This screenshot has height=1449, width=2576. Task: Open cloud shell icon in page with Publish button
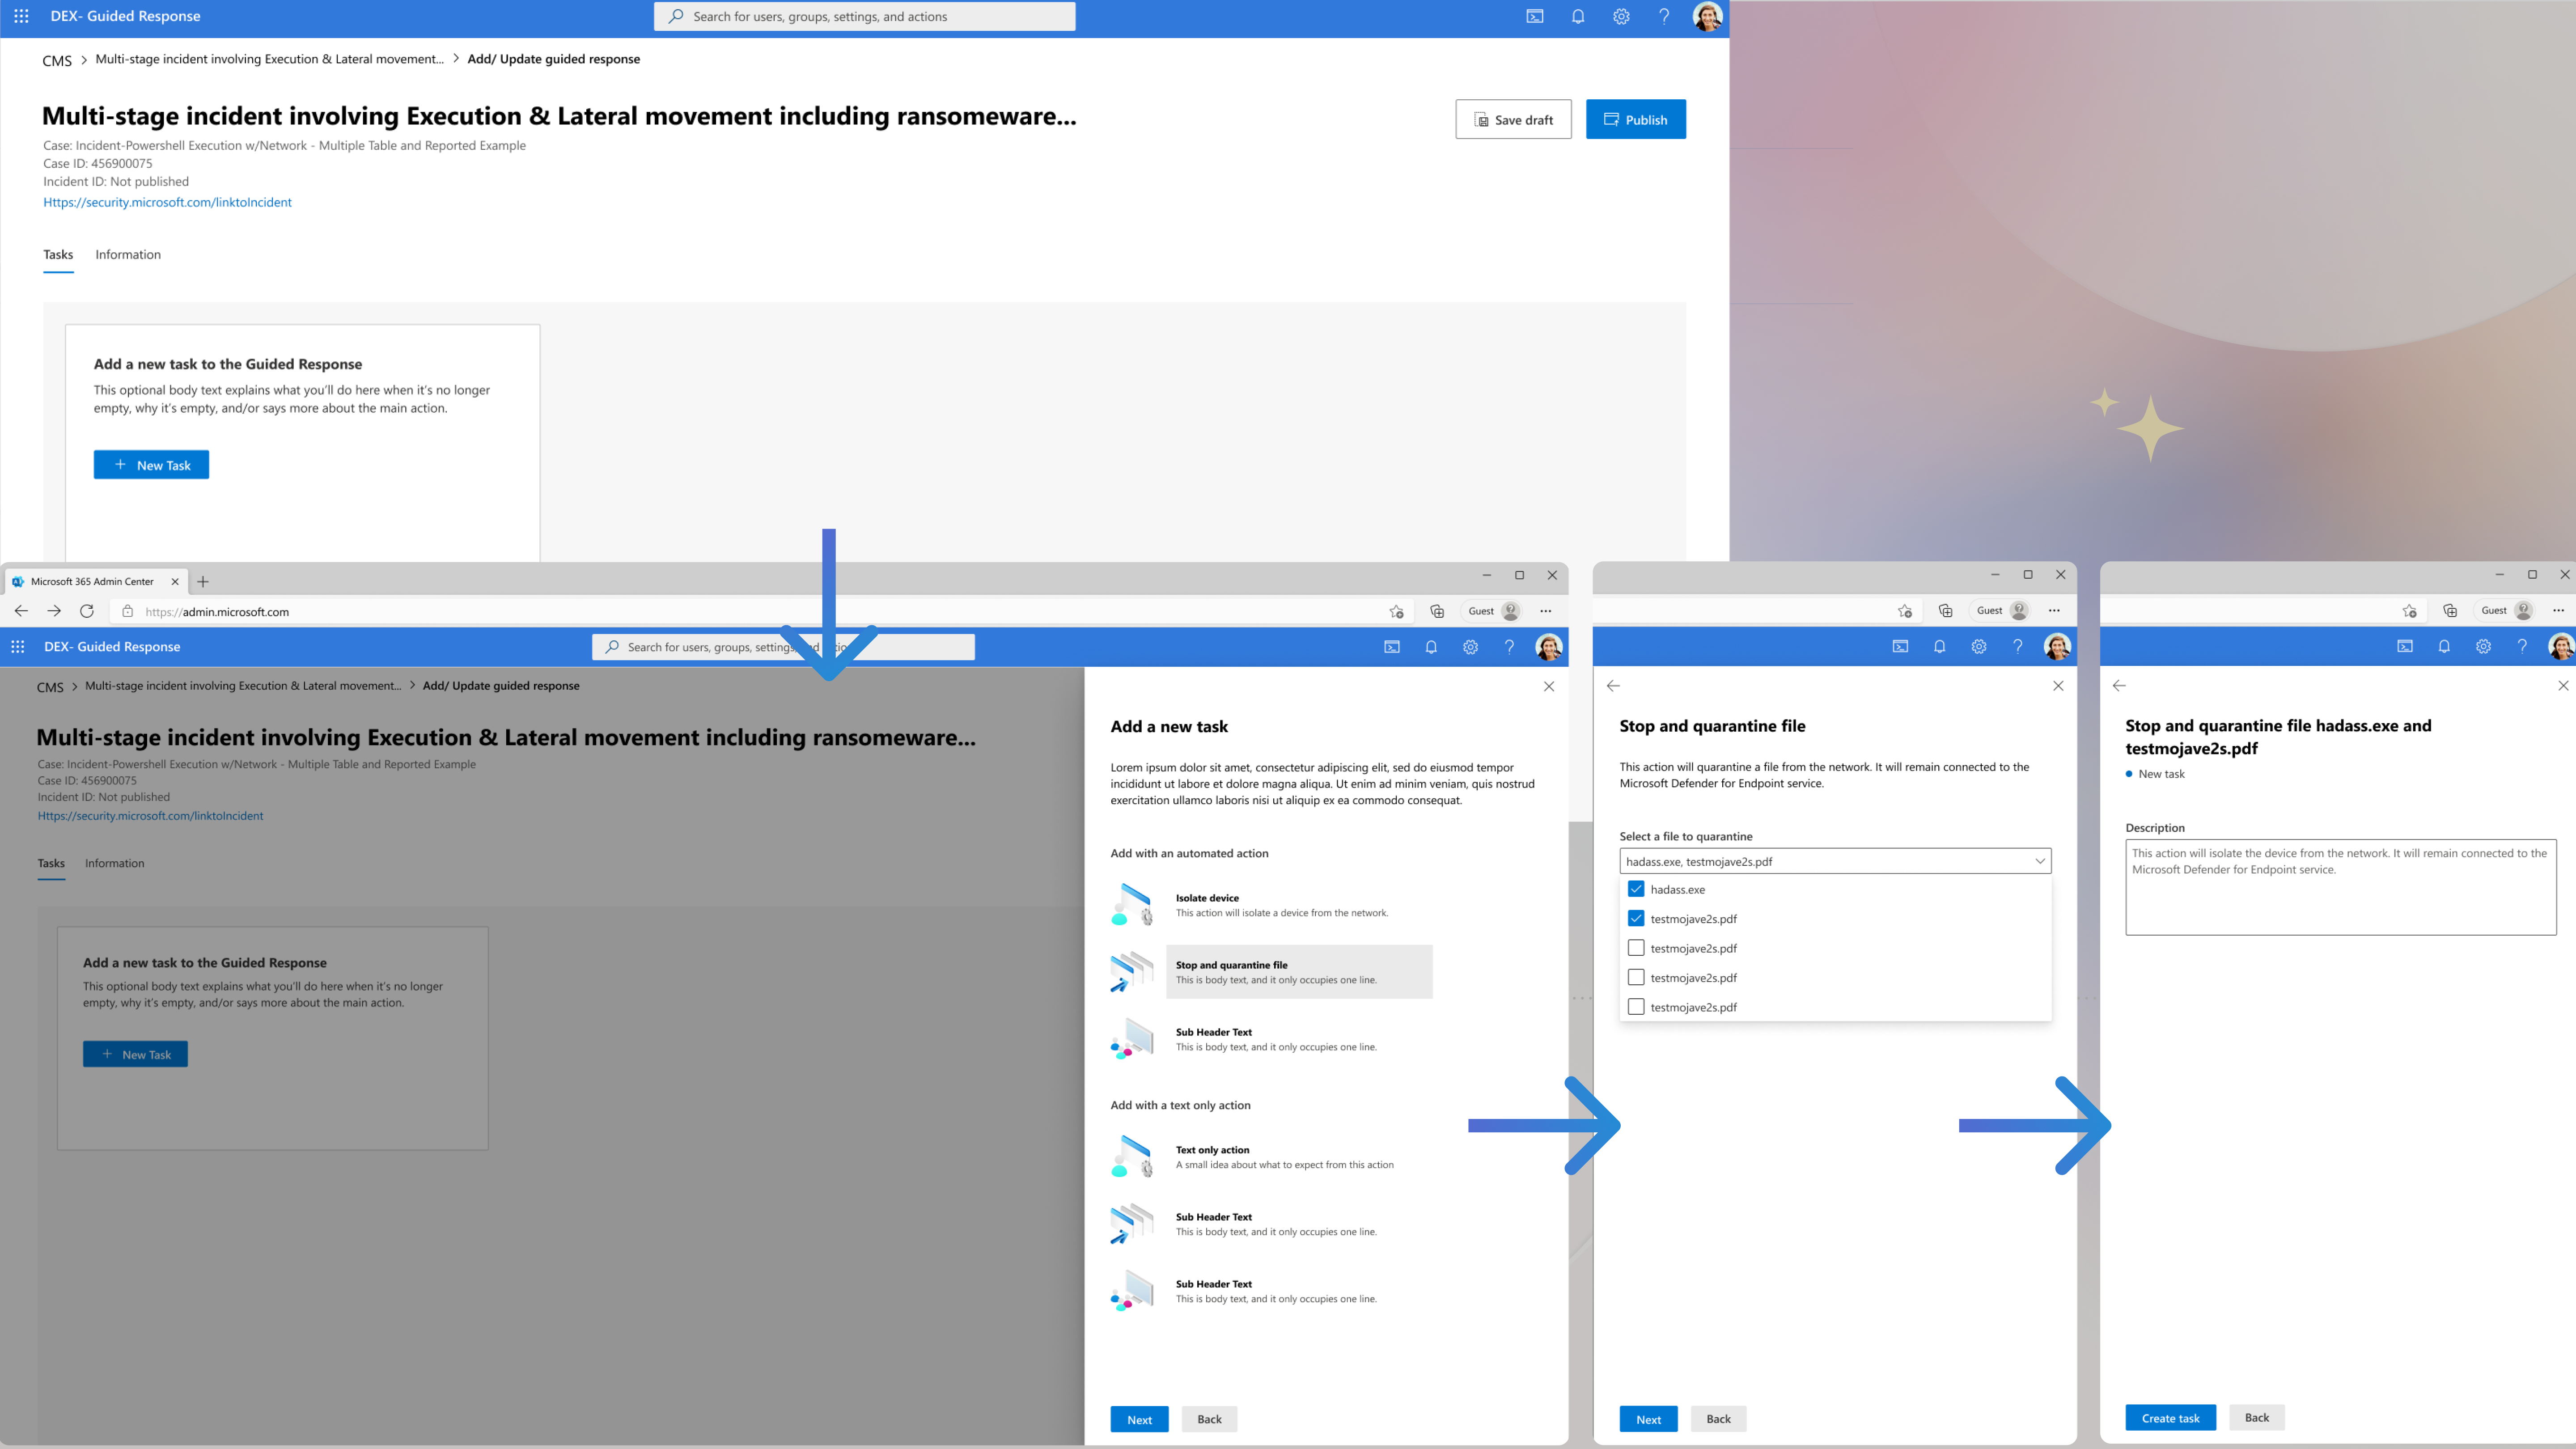click(x=1535, y=16)
